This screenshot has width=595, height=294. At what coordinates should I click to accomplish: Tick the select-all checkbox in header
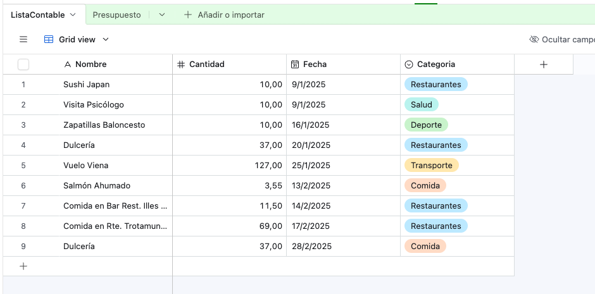(23, 64)
